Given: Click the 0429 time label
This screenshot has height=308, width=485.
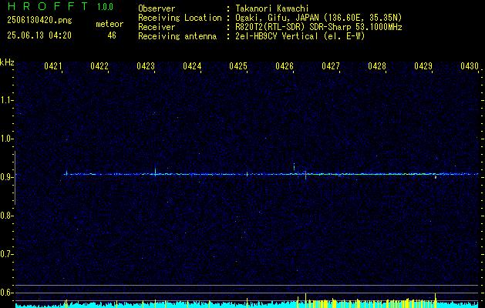Looking at the screenshot, I should click(x=423, y=66).
